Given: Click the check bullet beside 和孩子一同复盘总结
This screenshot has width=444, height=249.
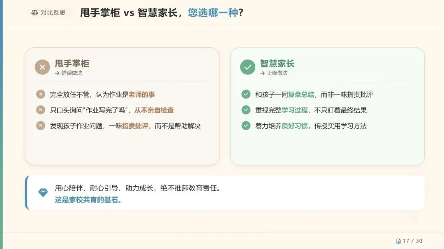Looking at the screenshot, I should [x=246, y=94].
